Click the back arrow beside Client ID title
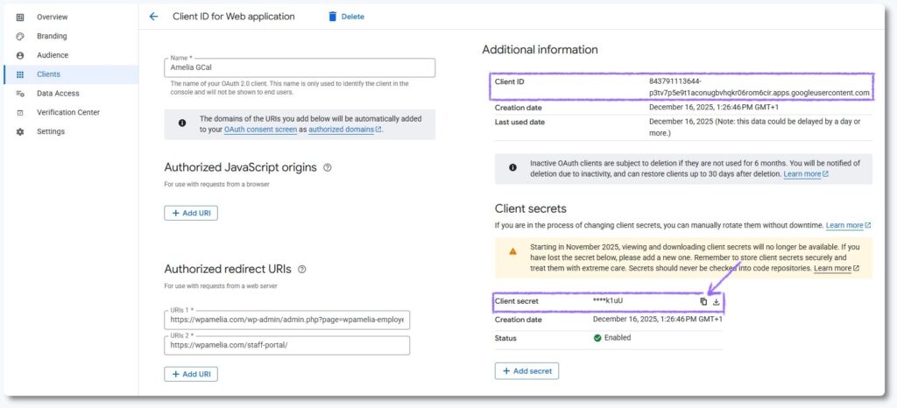 [x=154, y=17]
